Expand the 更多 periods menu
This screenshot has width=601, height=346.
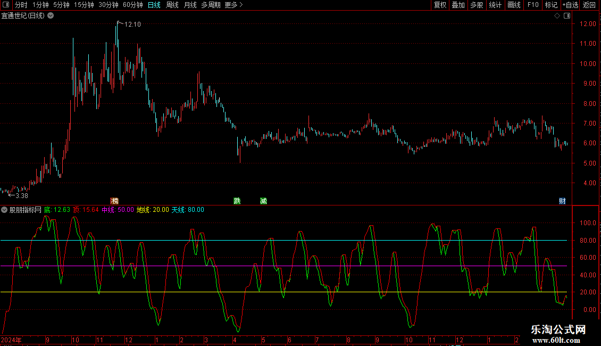(x=233, y=5)
